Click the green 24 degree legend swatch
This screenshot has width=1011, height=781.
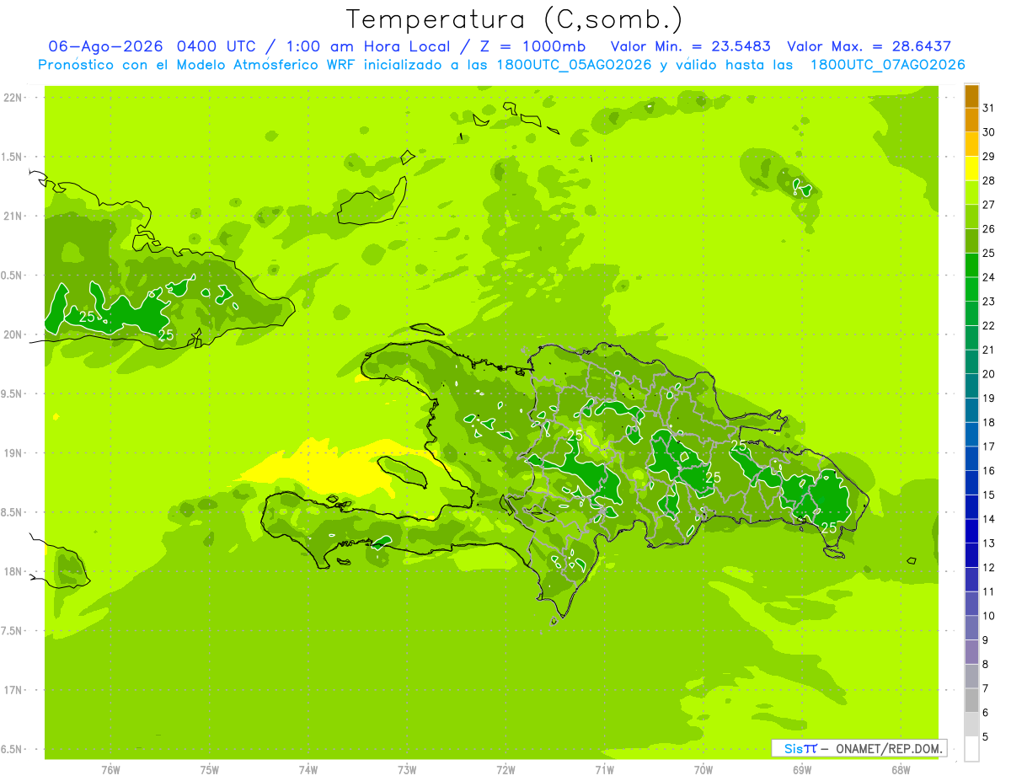[971, 265]
